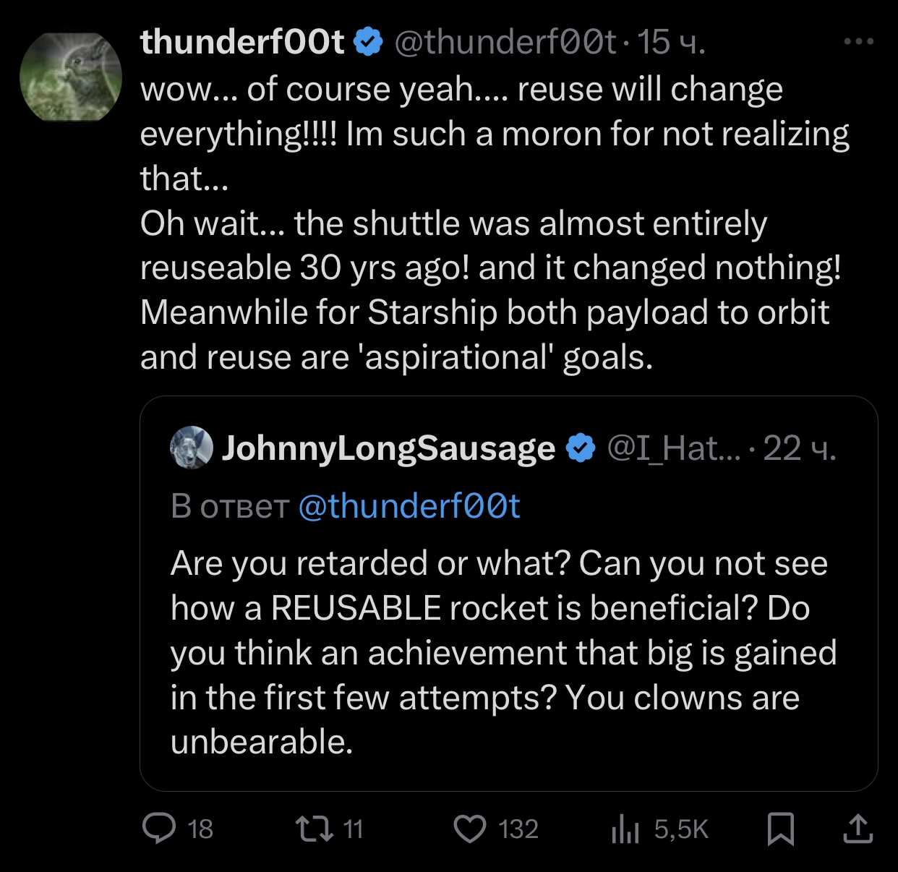898x872 pixels.
Task: Open JohnnyLongSausage's dog avatar
Action: 192,448
